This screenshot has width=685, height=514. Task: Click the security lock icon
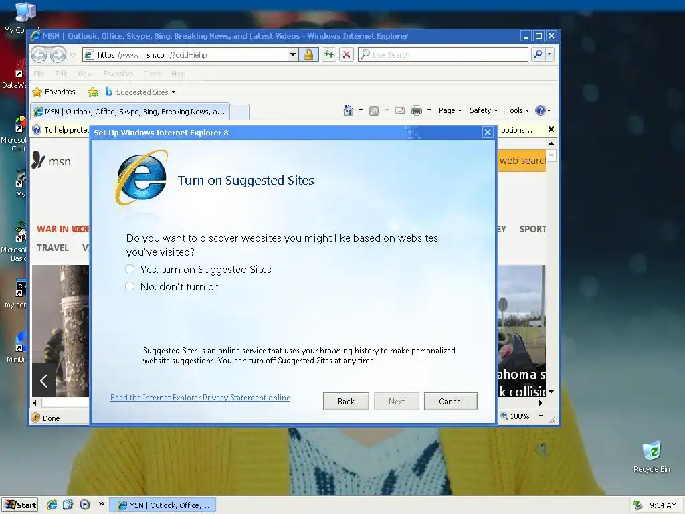(x=308, y=55)
